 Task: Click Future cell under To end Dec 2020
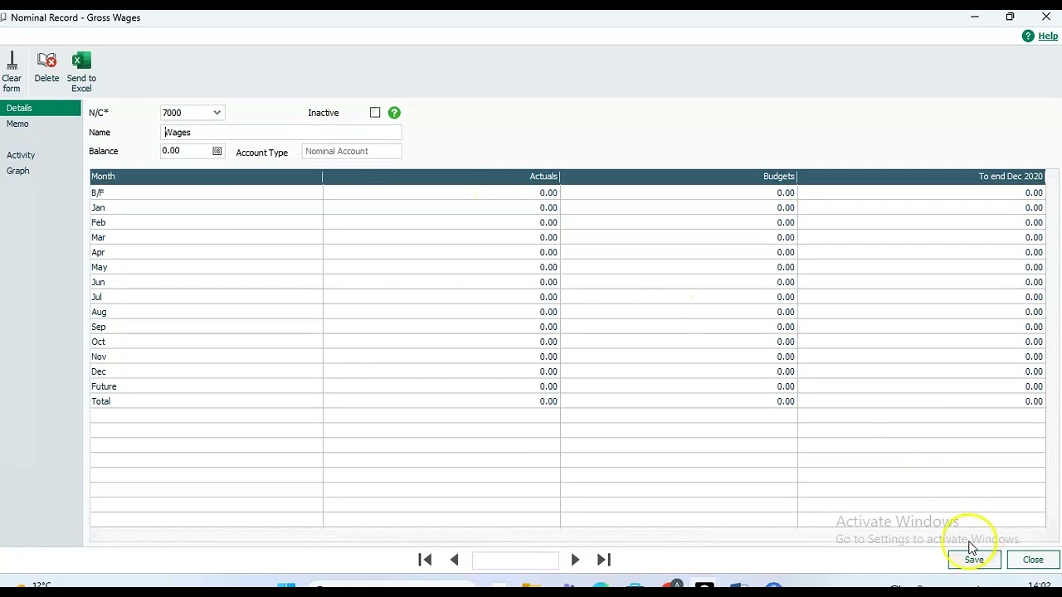921,386
